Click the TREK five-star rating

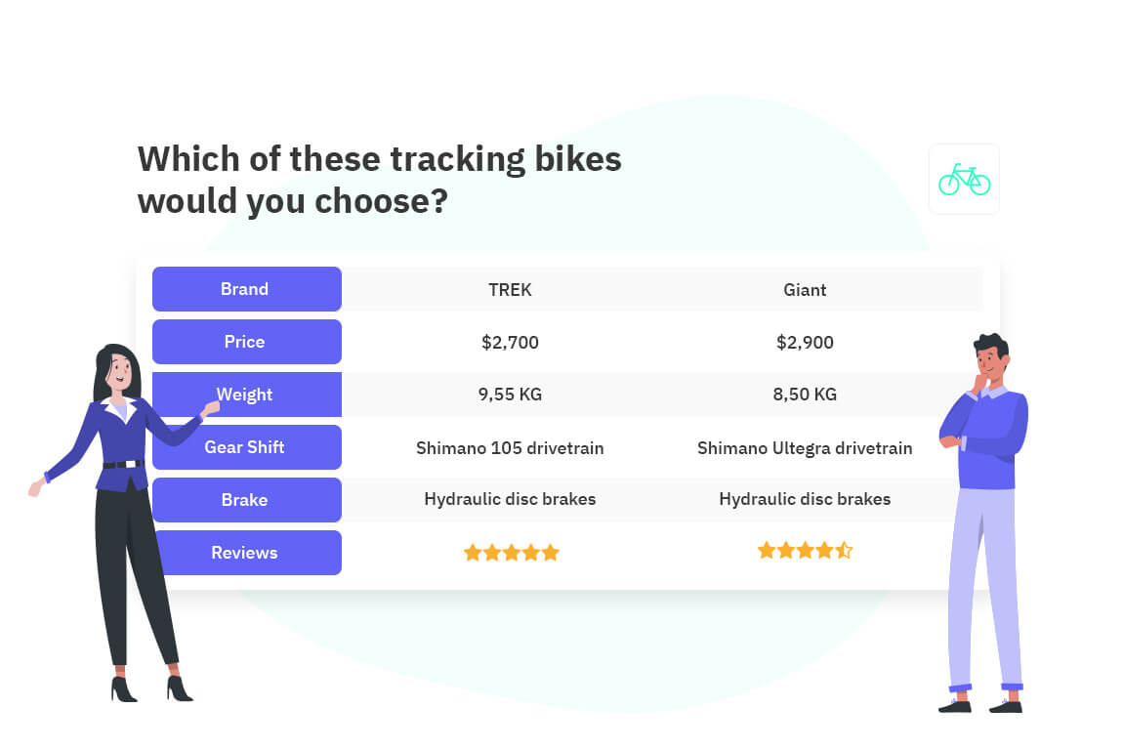511,553
